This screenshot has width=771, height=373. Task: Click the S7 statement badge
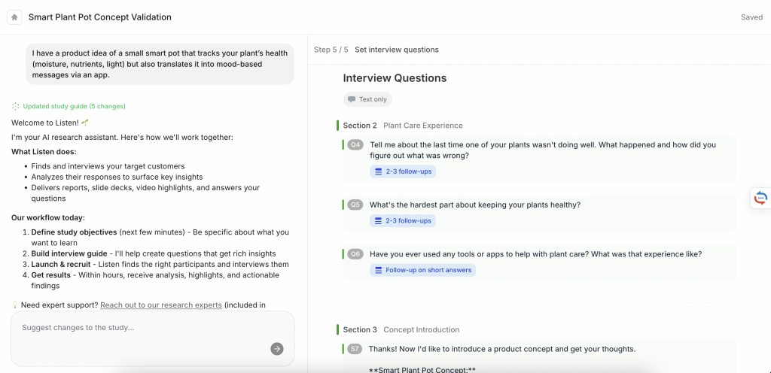point(355,349)
